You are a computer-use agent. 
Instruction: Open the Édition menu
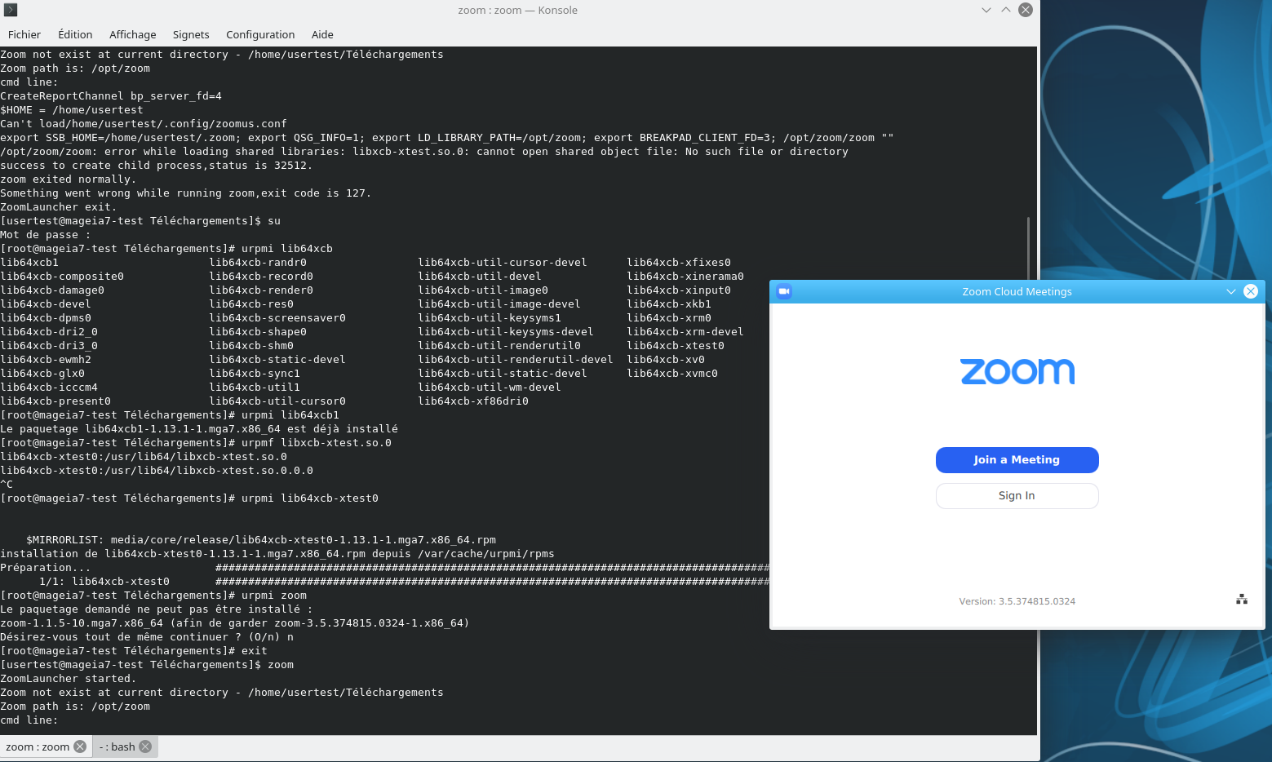(75, 34)
